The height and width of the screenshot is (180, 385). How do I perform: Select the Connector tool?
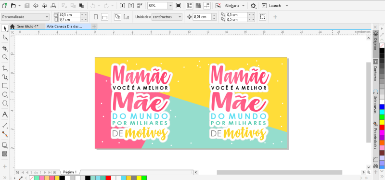point(5,134)
